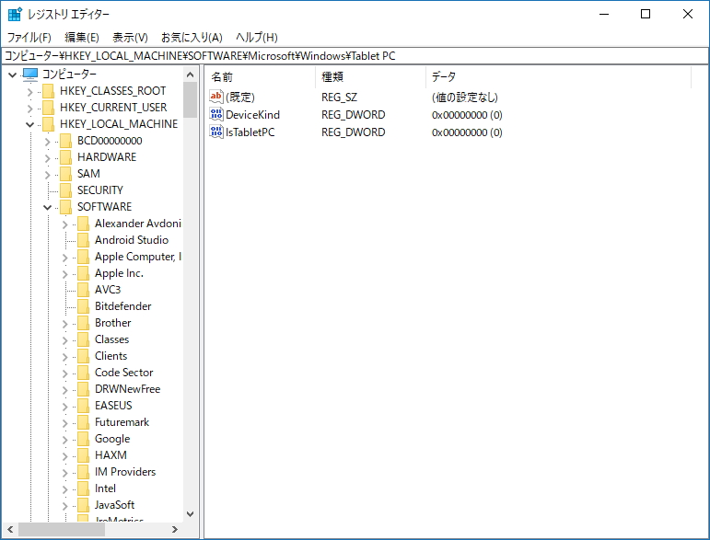Click the REG_SZ type cell
710x540 pixels.
coord(339,98)
